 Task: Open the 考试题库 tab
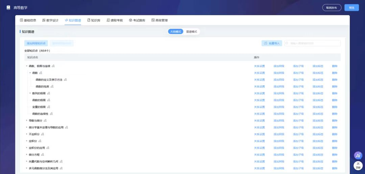137,21
